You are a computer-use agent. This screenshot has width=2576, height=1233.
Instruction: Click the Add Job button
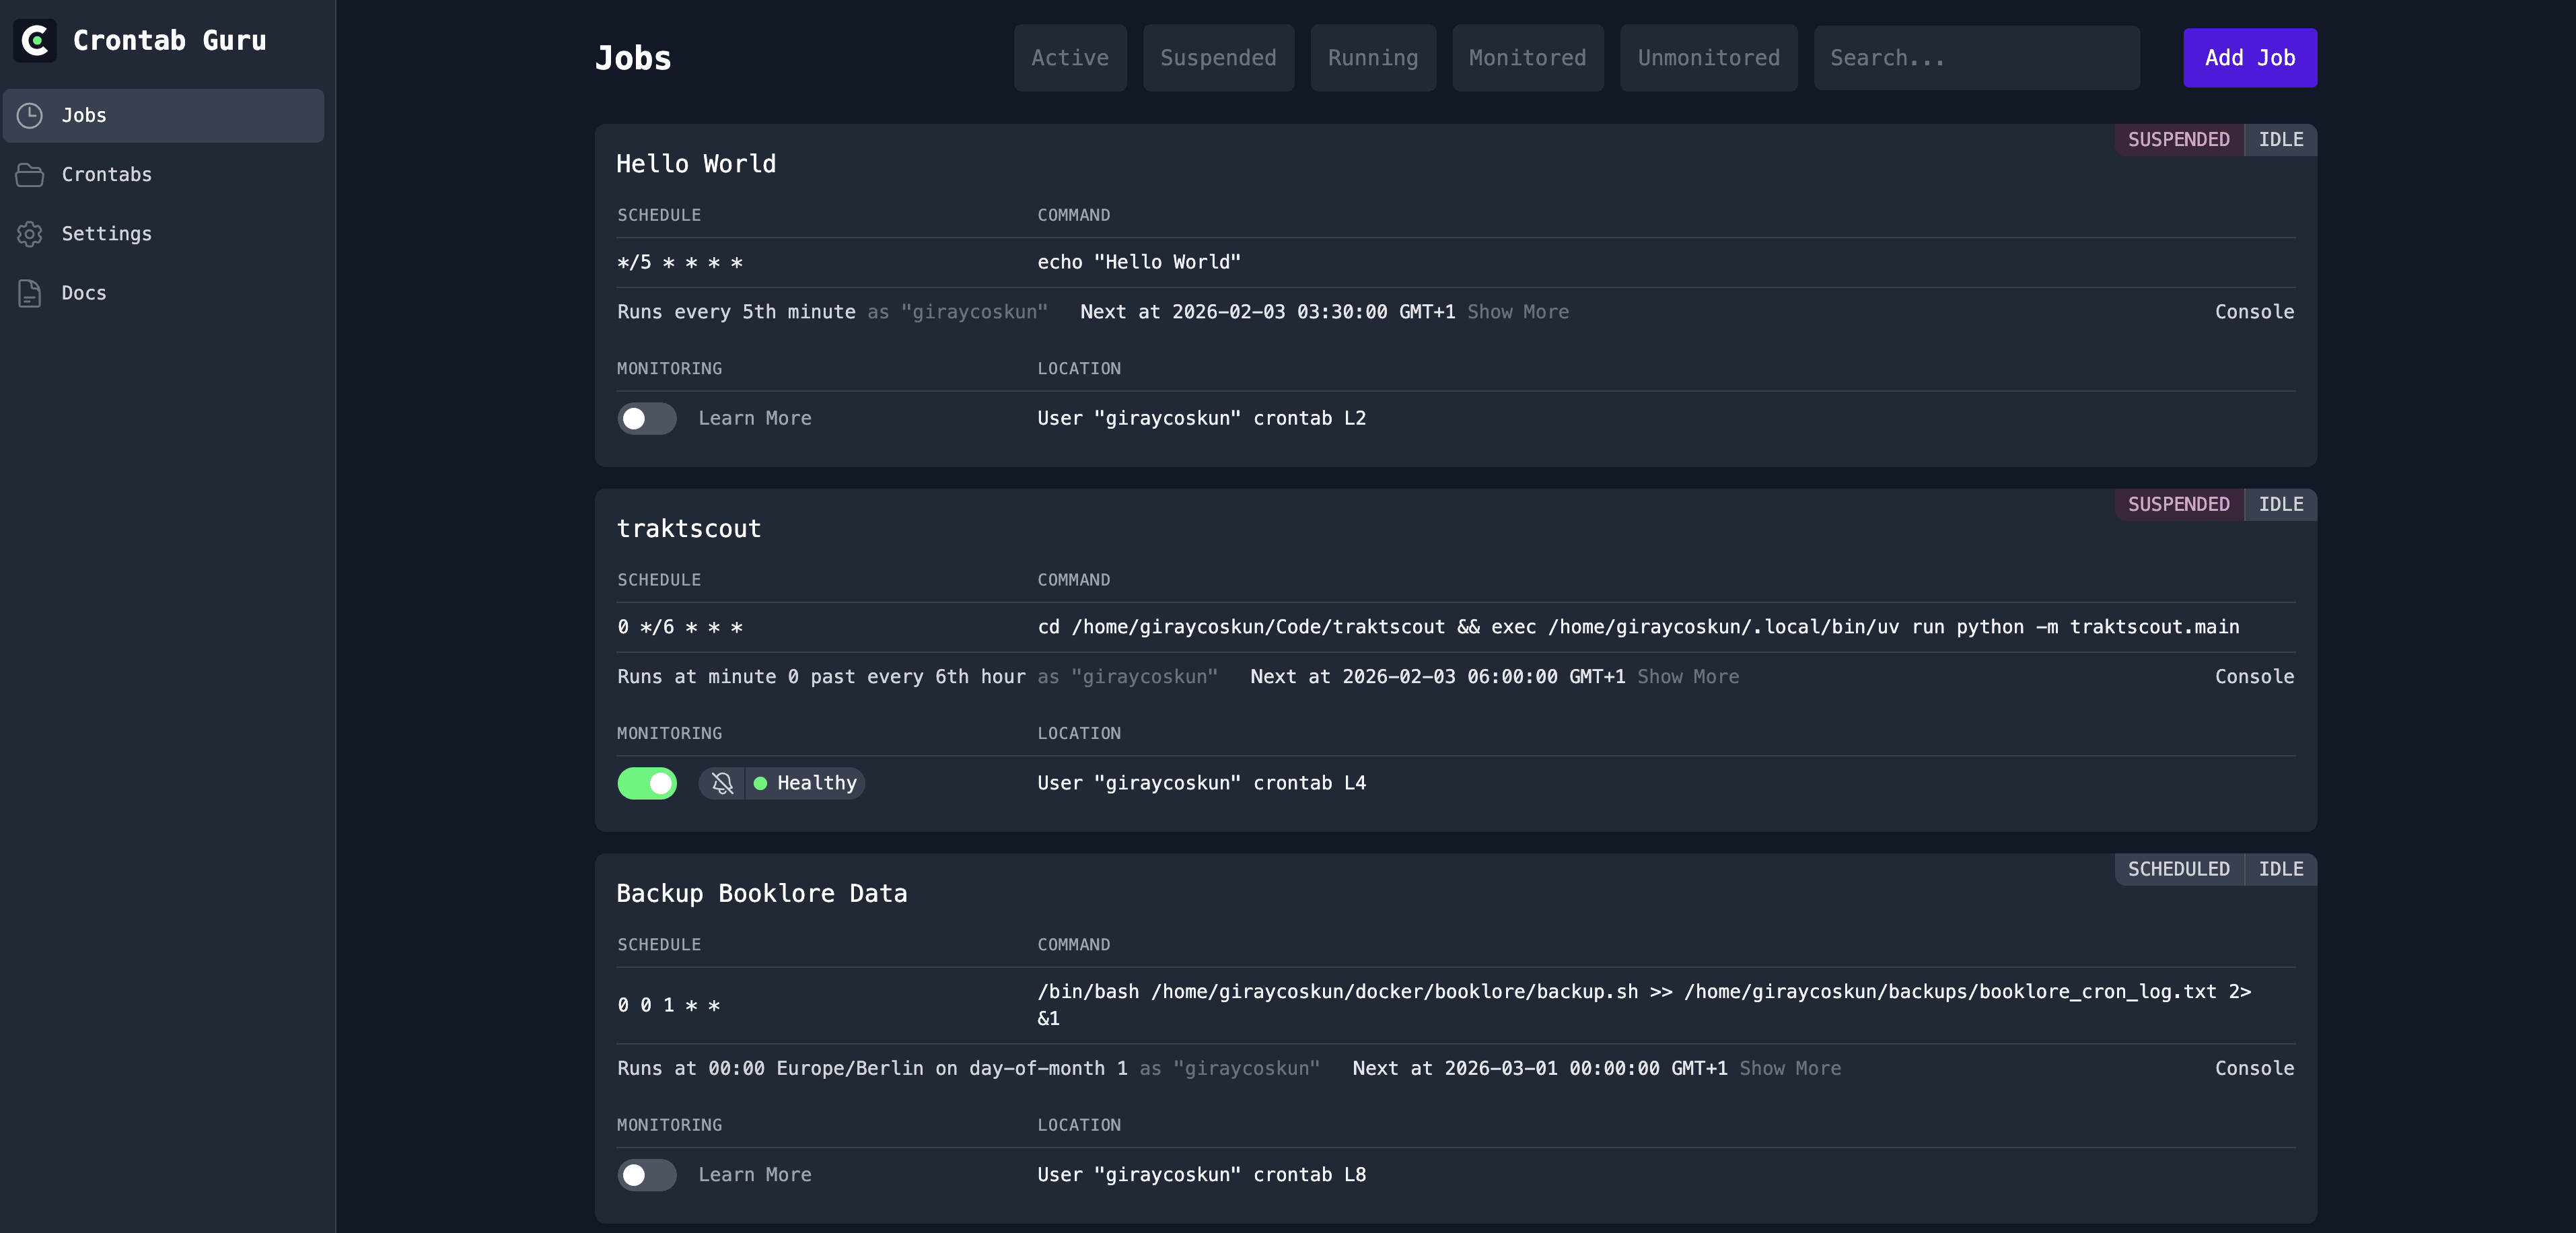coord(2249,58)
